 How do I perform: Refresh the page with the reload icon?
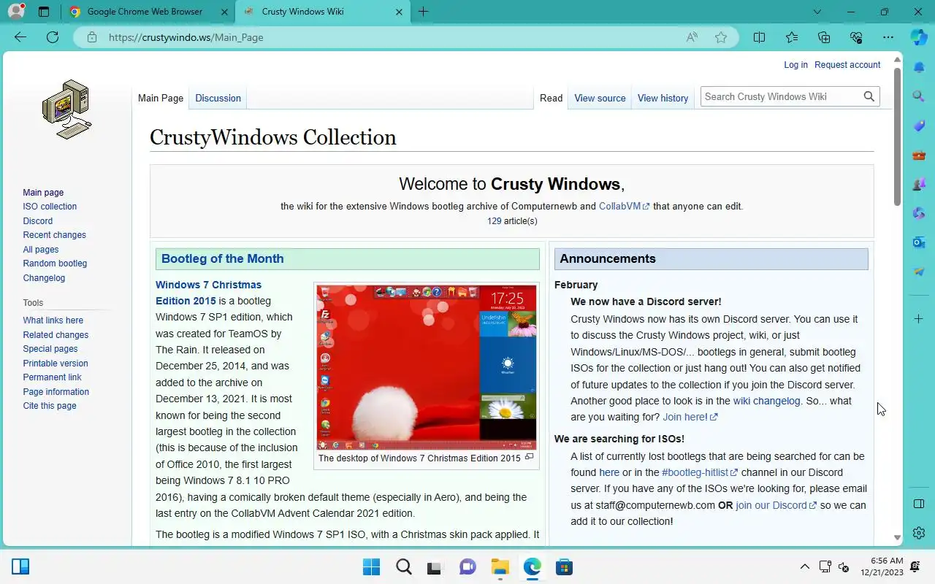(x=53, y=37)
